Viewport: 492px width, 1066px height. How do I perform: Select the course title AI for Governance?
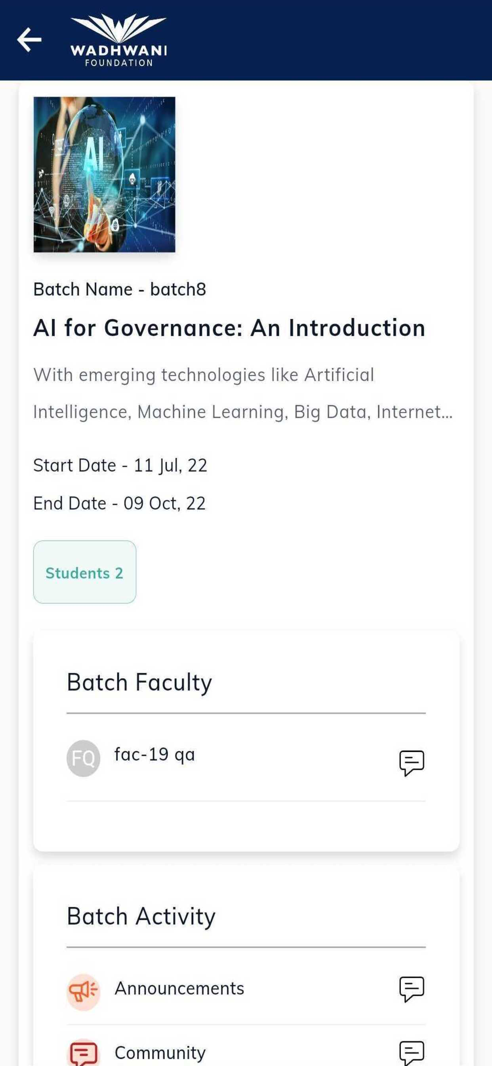pos(229,328)
